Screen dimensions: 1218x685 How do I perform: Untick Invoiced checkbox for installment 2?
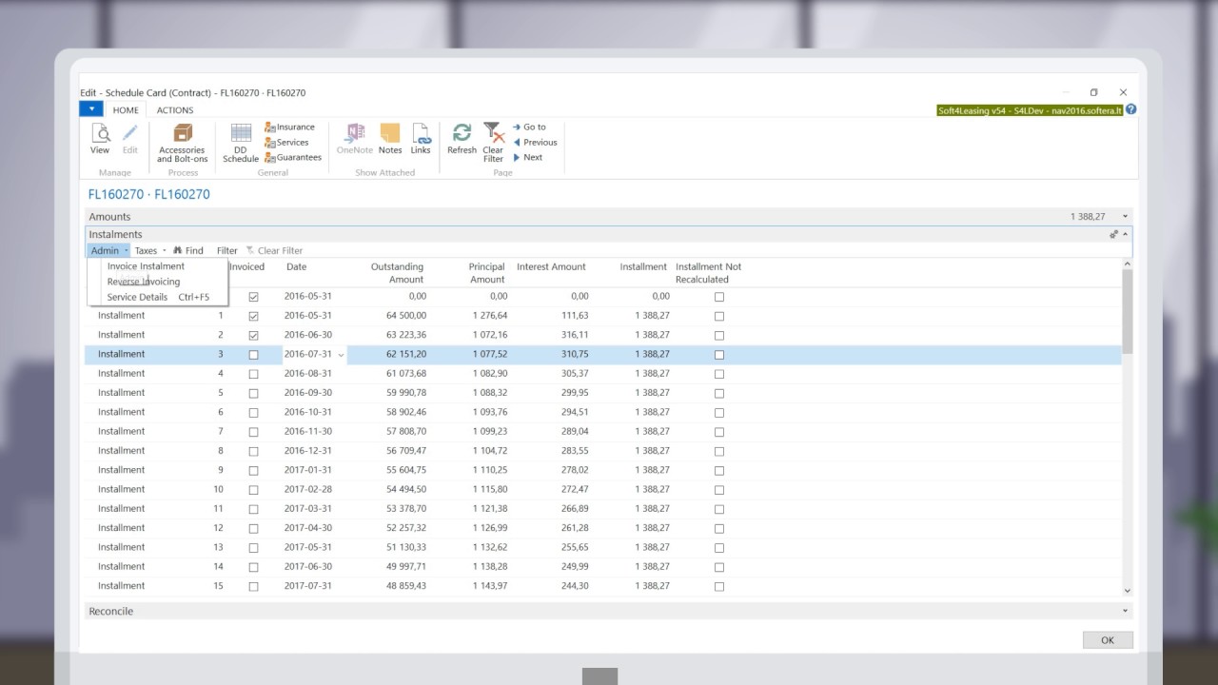tap(253, 335)
